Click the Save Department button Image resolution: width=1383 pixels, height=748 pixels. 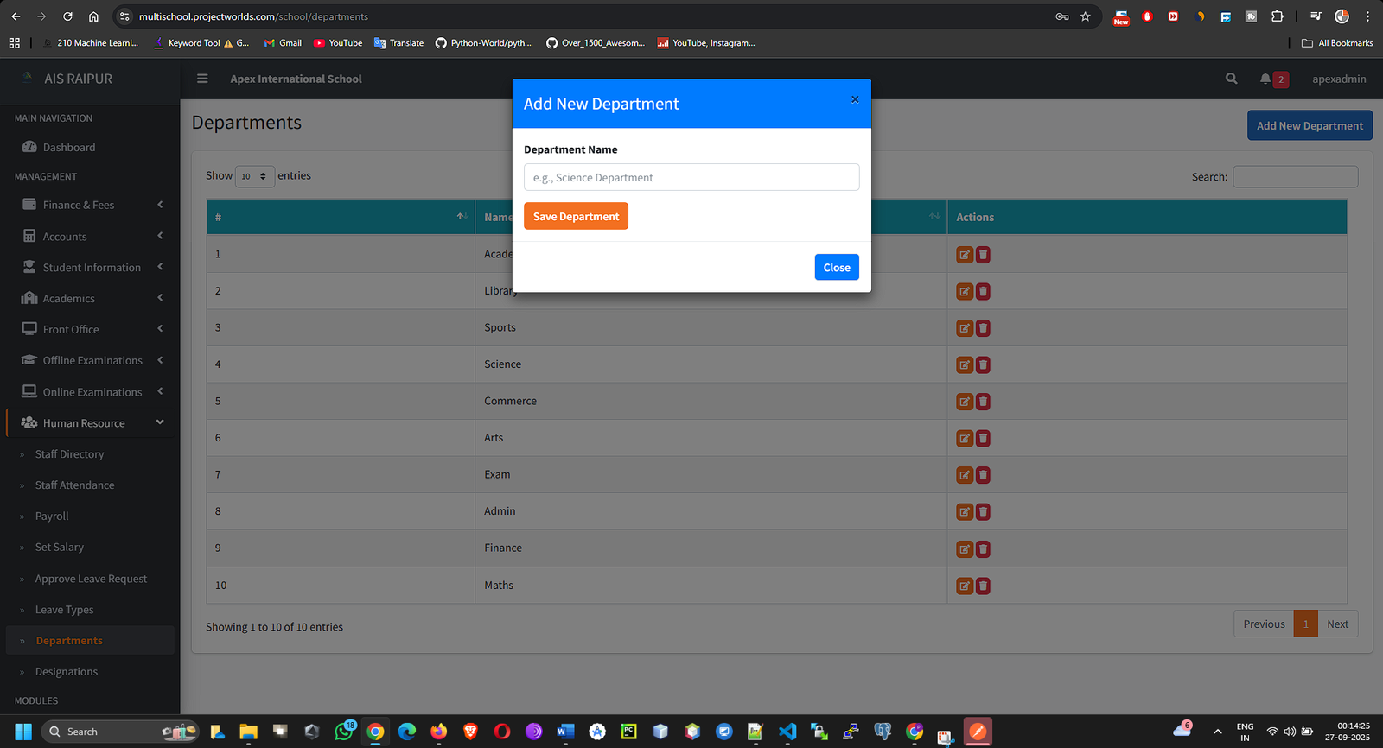pyautogui.click(x=576, y=217)
